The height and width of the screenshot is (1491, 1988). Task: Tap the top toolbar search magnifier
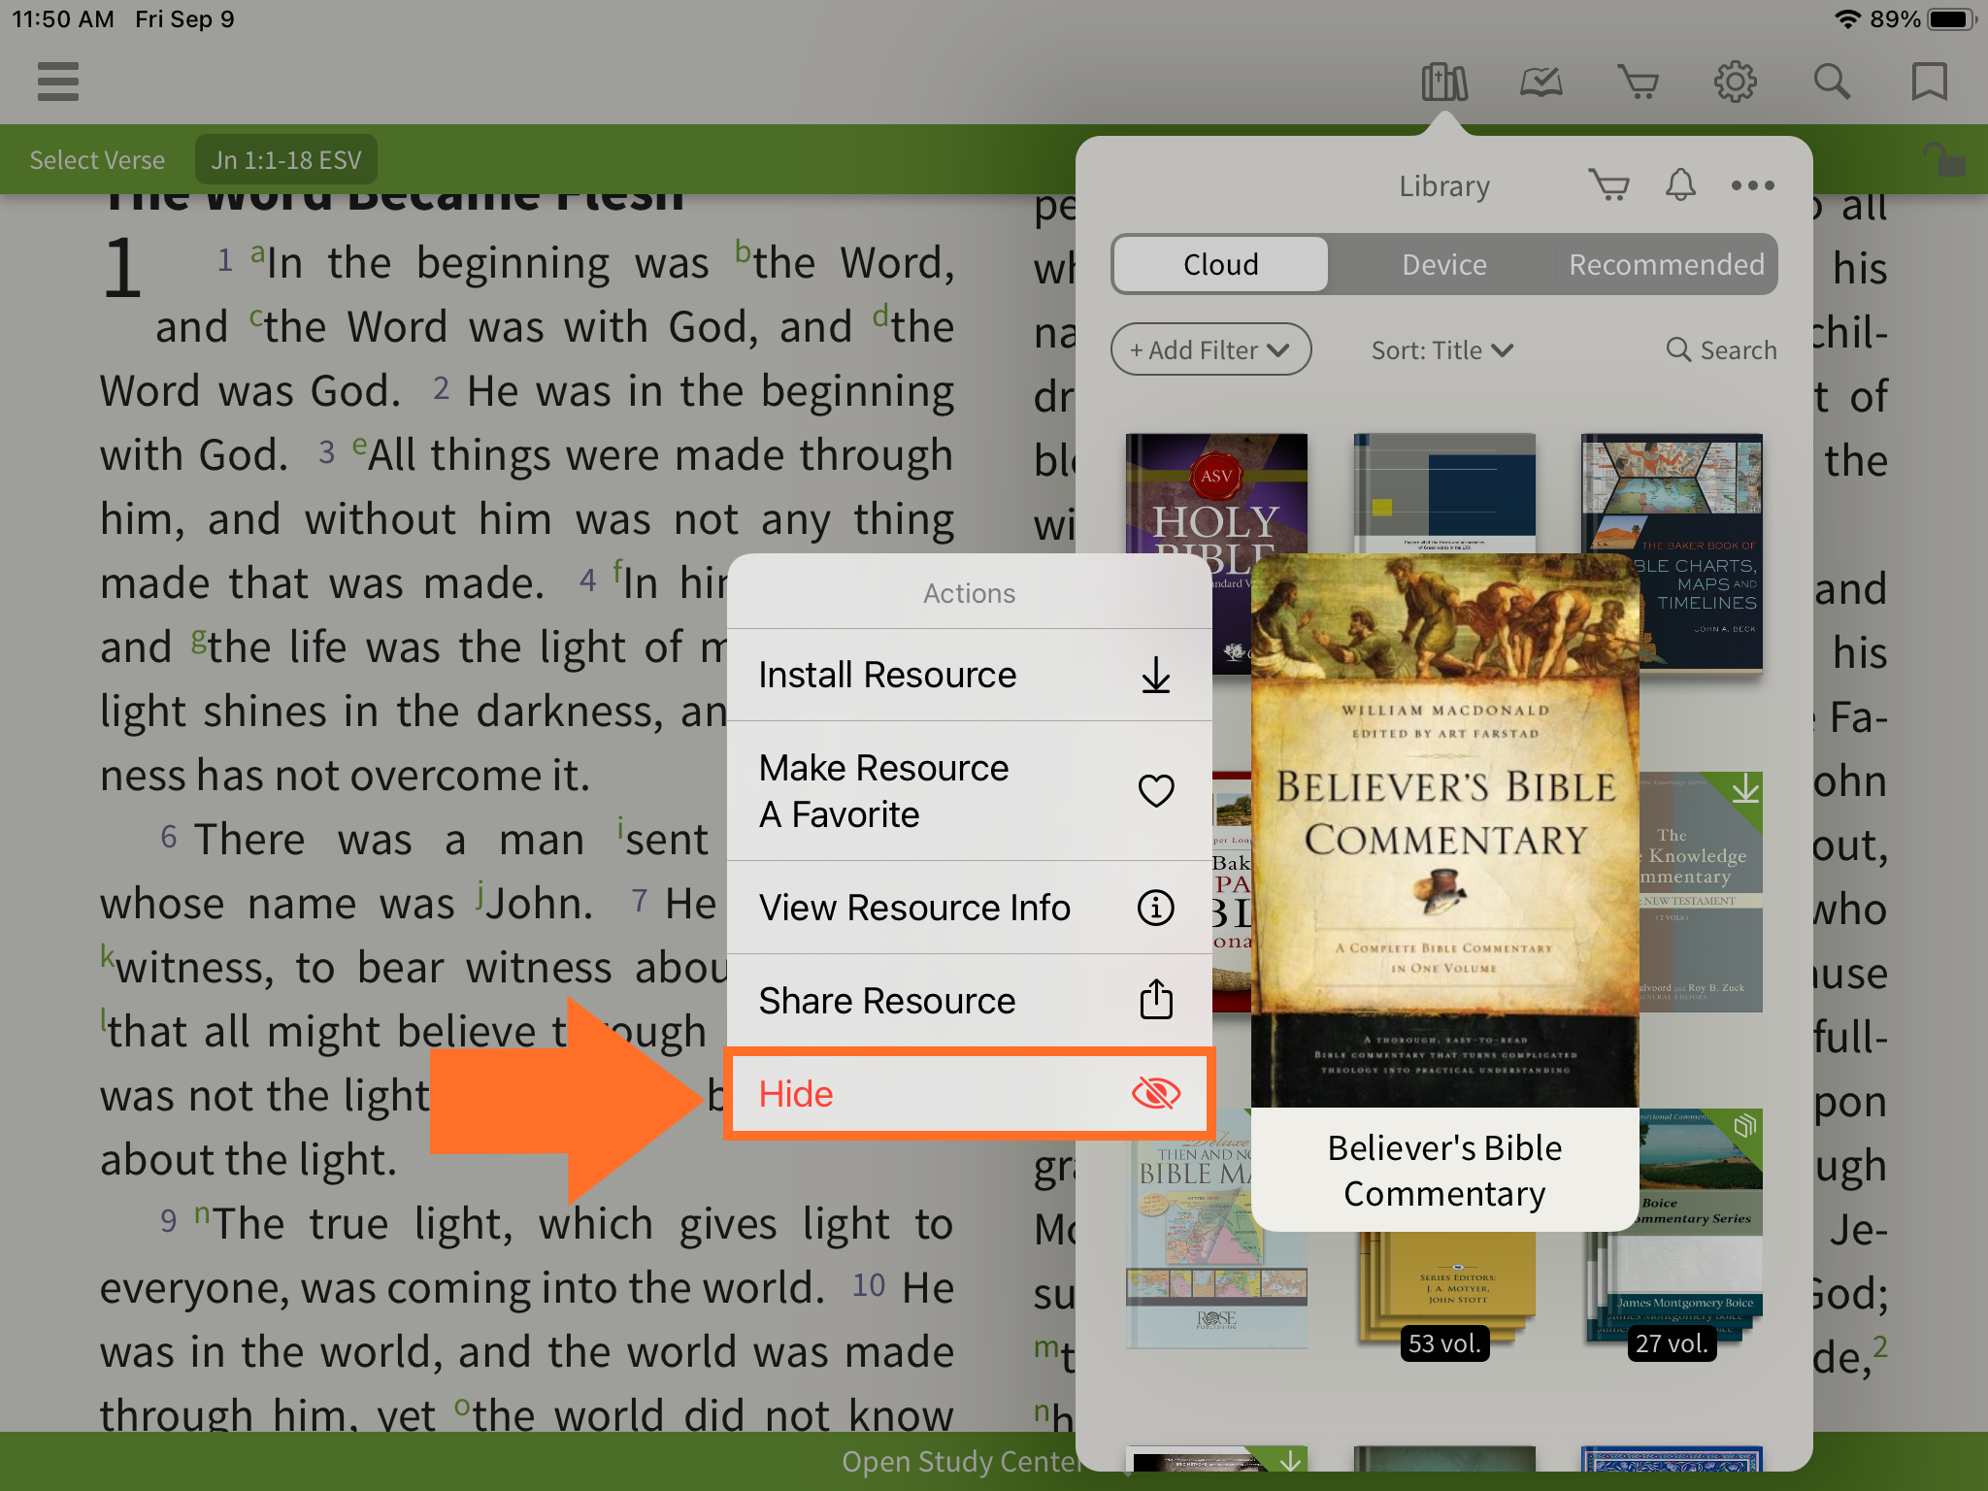pos(1832,82)
